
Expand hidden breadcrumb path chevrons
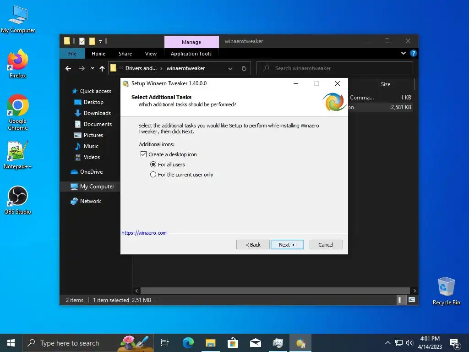121,68
